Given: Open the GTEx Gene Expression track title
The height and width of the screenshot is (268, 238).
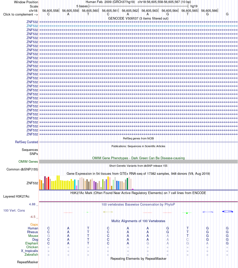Looking at the screenshot, I should point(138,174).
